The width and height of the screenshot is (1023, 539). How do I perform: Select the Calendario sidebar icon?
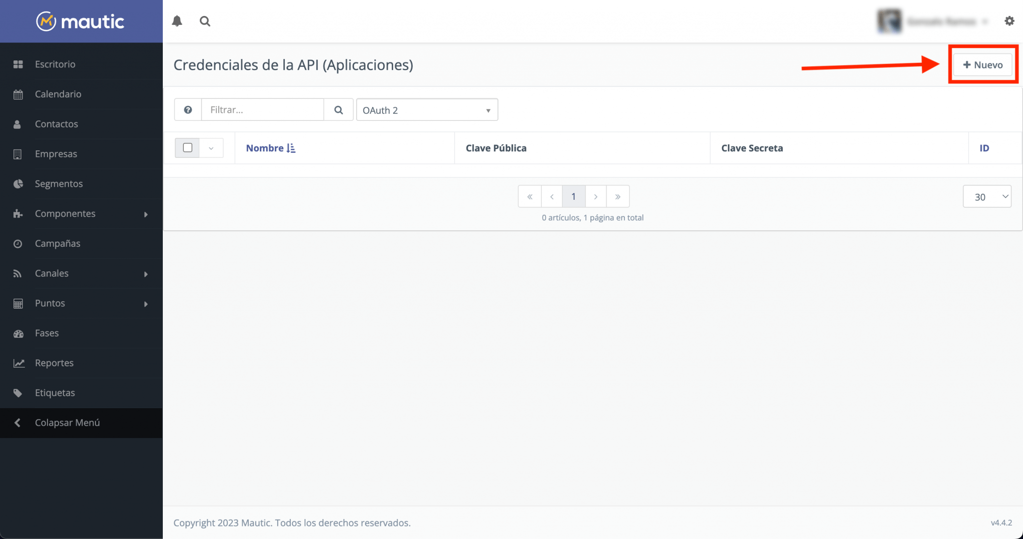pyautogui.click(x=18, y=94)
